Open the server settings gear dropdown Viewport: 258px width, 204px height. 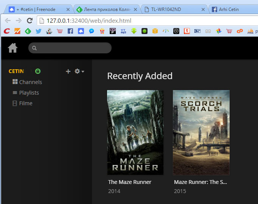tap(79, 71)
